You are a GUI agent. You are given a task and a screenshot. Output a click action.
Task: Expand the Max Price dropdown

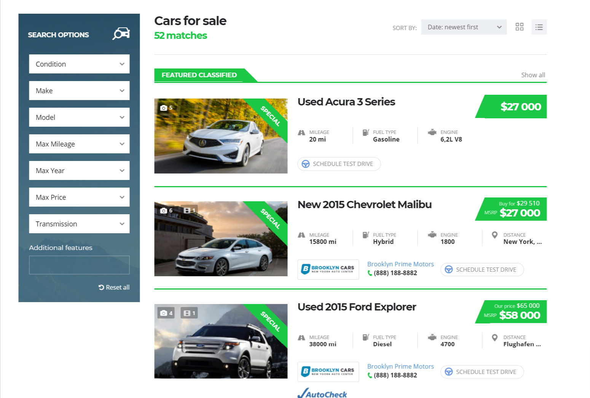tap(79, 197)
